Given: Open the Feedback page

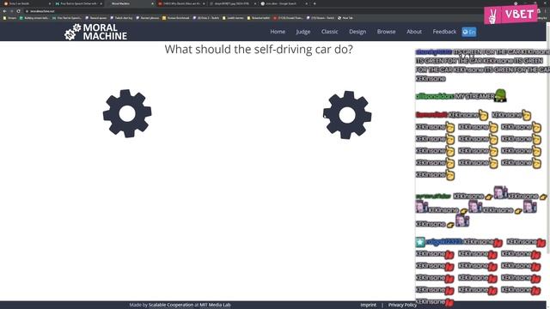Looking at the screenshot, I should (444, 32).
